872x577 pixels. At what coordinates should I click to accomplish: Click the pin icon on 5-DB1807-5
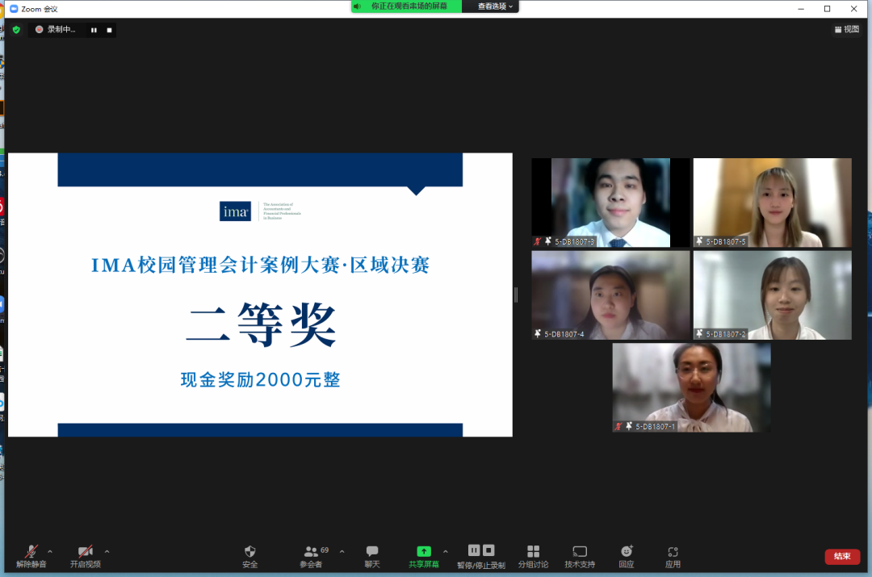point(699,241)
